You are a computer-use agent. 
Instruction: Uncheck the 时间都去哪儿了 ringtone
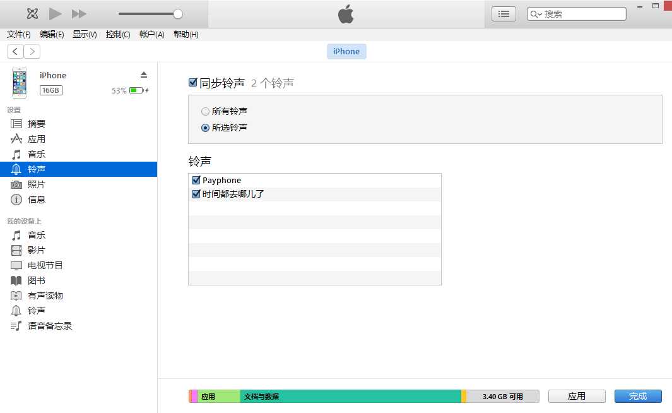[196, 194]
